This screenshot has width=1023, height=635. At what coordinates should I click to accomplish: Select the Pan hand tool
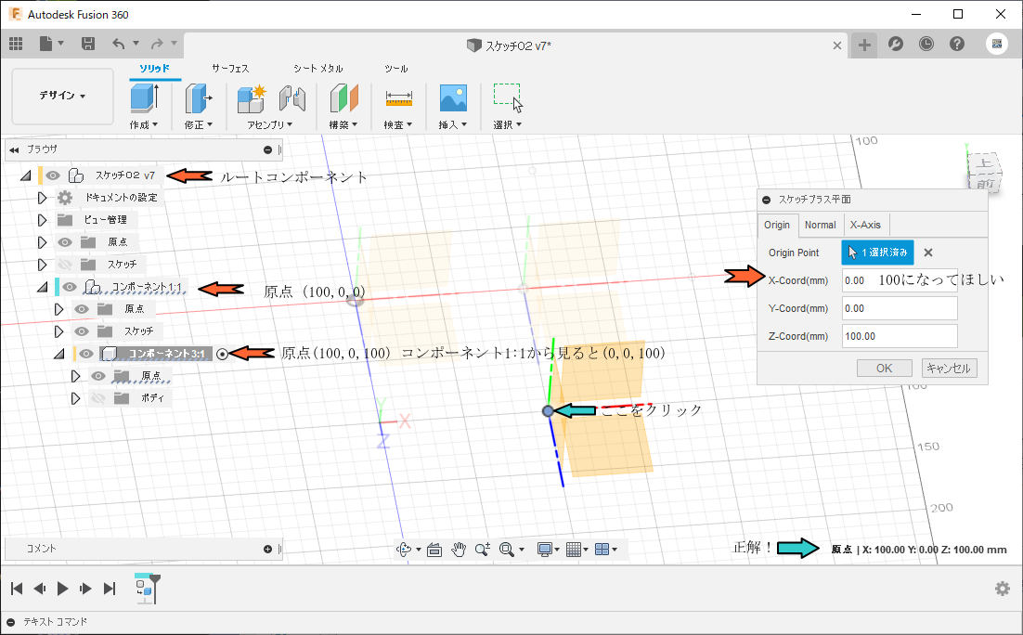[459, 550]
